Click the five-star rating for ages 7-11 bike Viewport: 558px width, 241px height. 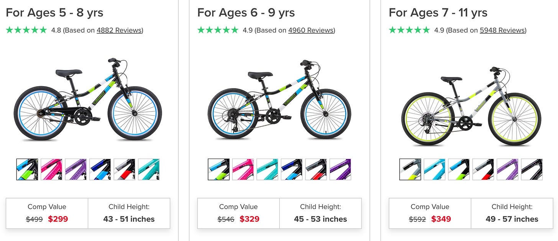pyautogui.click(x=409, y=30)
